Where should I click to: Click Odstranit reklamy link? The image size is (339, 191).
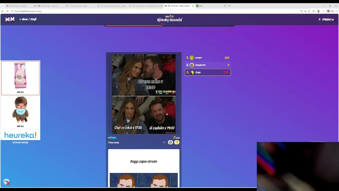click(20, 142)
